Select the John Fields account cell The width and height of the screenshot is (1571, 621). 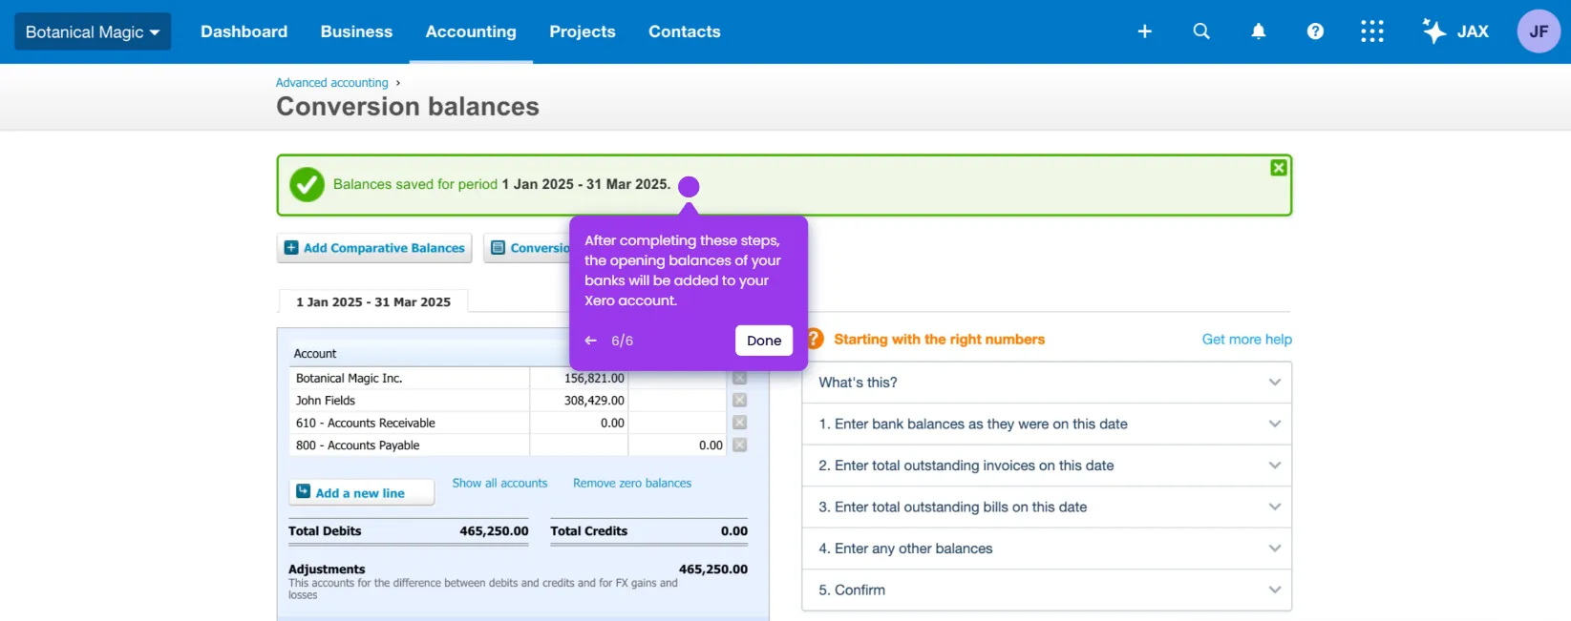409,401
